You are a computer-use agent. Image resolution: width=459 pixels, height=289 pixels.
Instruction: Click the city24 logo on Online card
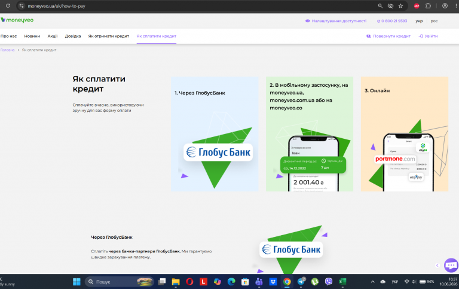pos(423,147)
